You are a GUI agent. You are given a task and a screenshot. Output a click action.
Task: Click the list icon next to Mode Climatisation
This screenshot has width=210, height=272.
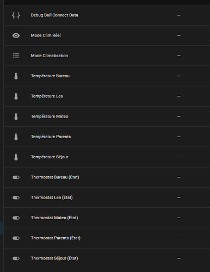(x=16, y=56)
